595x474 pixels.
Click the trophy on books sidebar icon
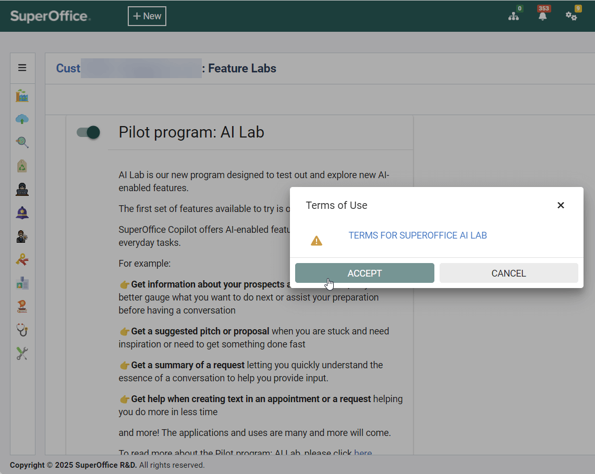click(22, 306)
